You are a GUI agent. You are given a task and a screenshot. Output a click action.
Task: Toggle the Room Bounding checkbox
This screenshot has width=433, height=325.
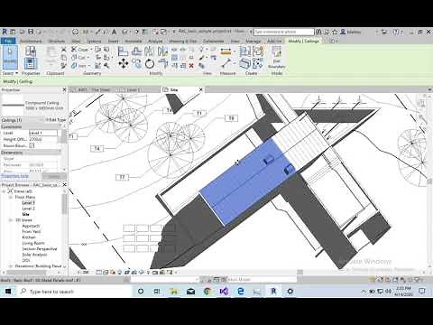pos(32,145)
